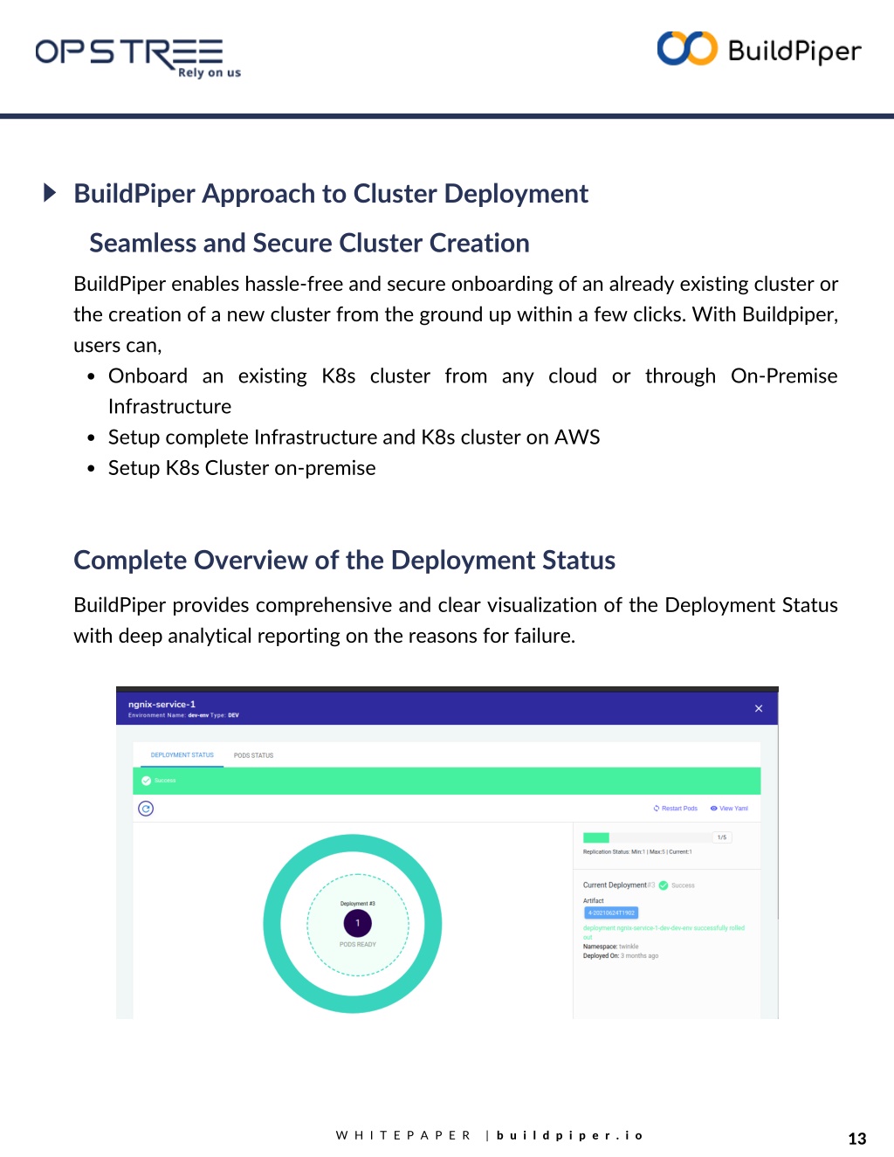The height and width of the screenshot is (1157, 894).
Task: Open the Deployment Status tab
Action: (x=182, y=755)
